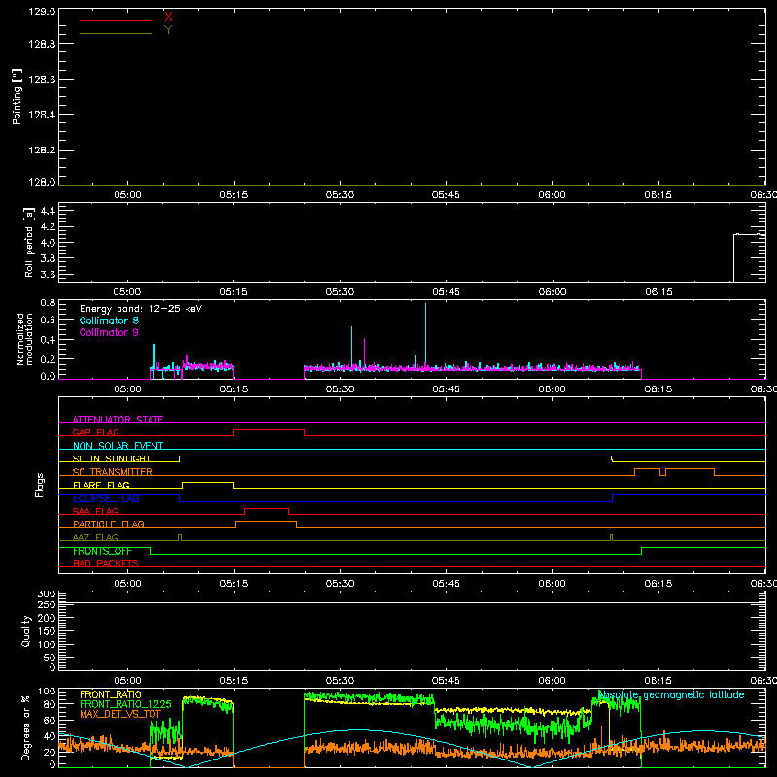Click the cyan modulation spike near 05:31

point(352,347)
